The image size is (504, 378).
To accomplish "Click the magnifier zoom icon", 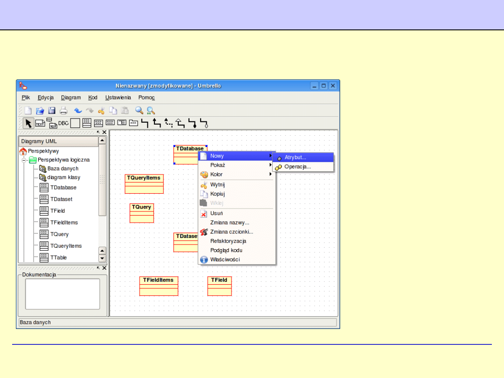I will [139, 111].
